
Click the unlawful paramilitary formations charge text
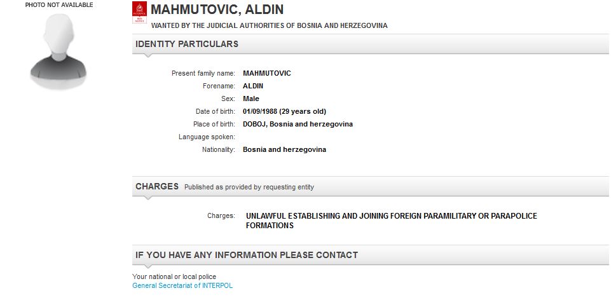tap(391, 221)
